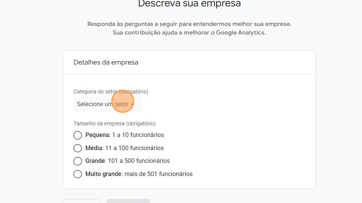The width and height of the screenshot is (362, 203).
Task: Pick the "Grande" radio button
Action: coord(77,161)
